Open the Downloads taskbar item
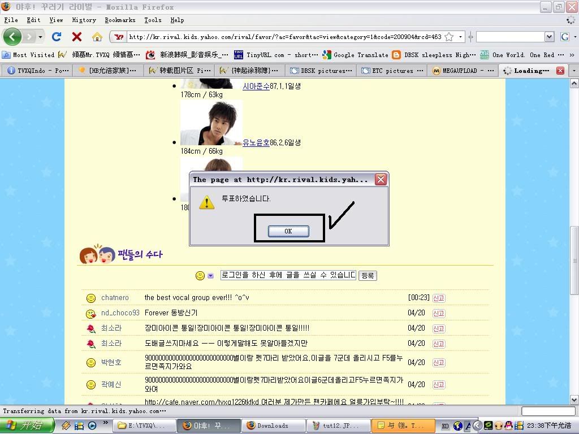 pos(273,426)
